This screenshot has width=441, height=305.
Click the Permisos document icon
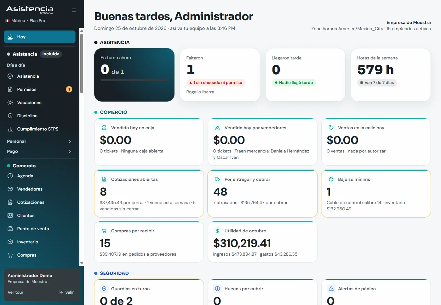pos(10,89)
